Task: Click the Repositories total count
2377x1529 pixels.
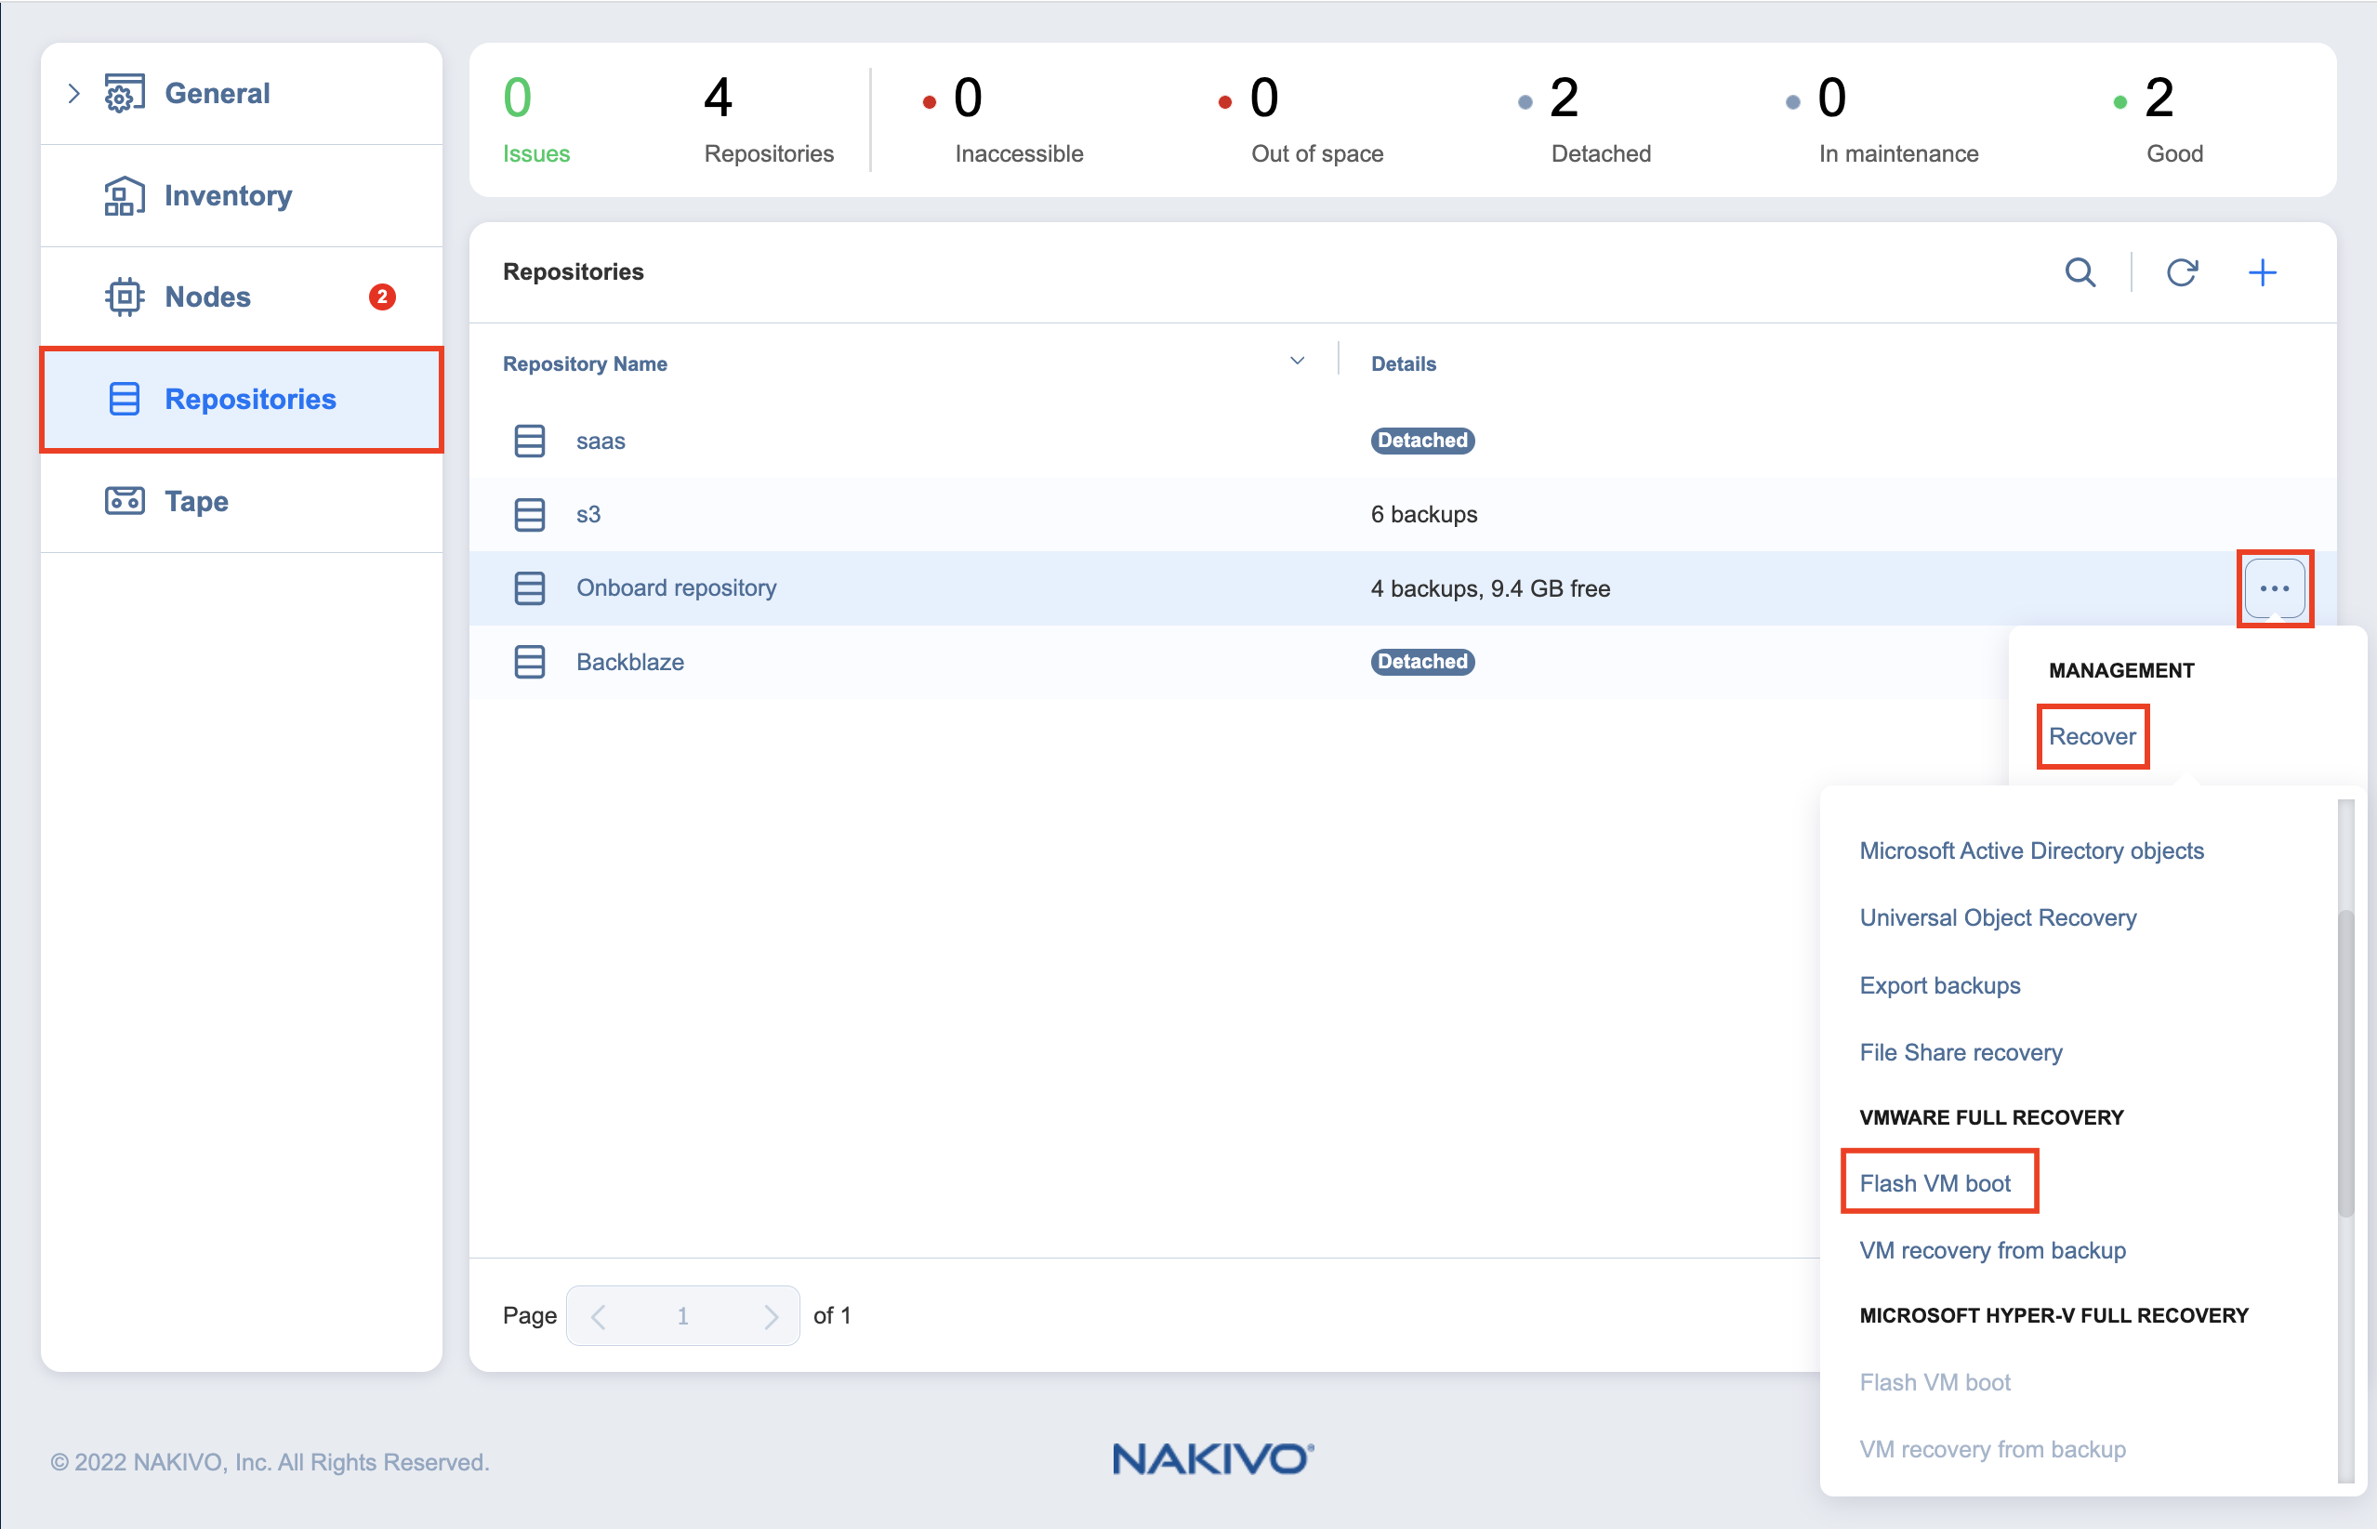Action: tap(769, 120)
